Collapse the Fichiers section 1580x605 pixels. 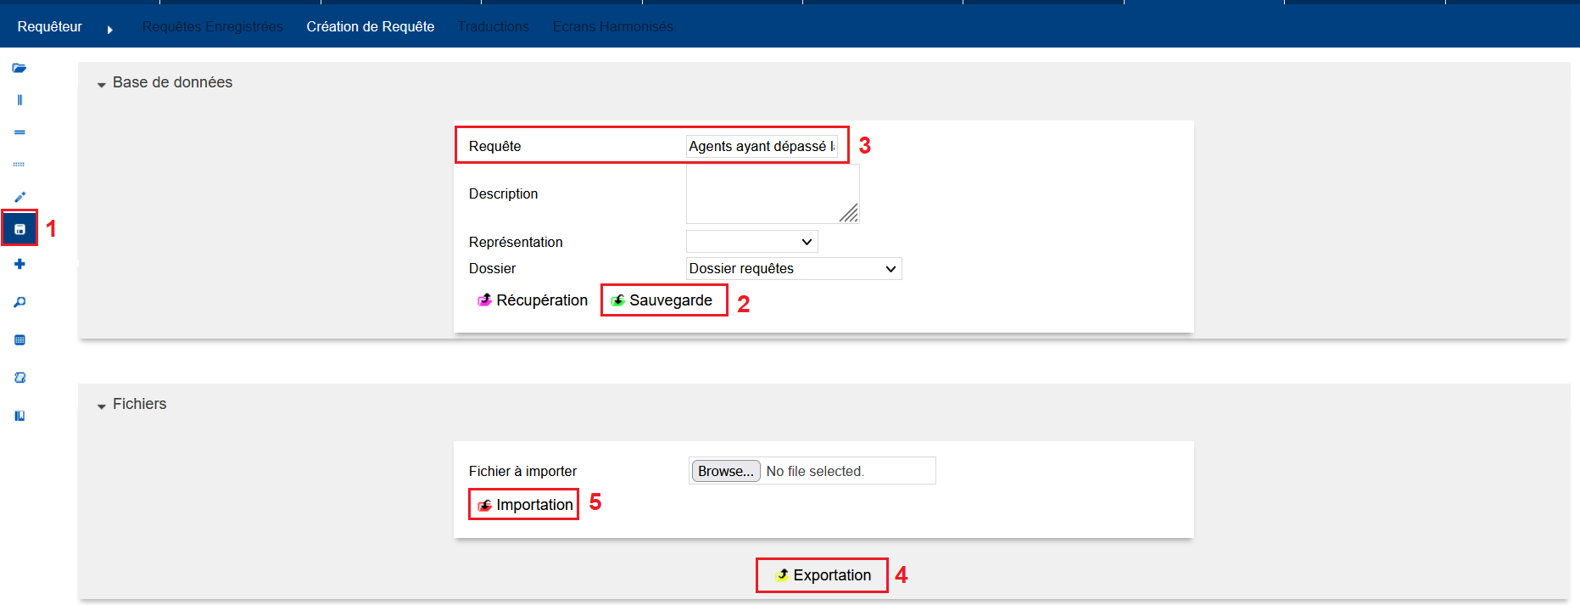pyautogui.click(x=102, y=406)
